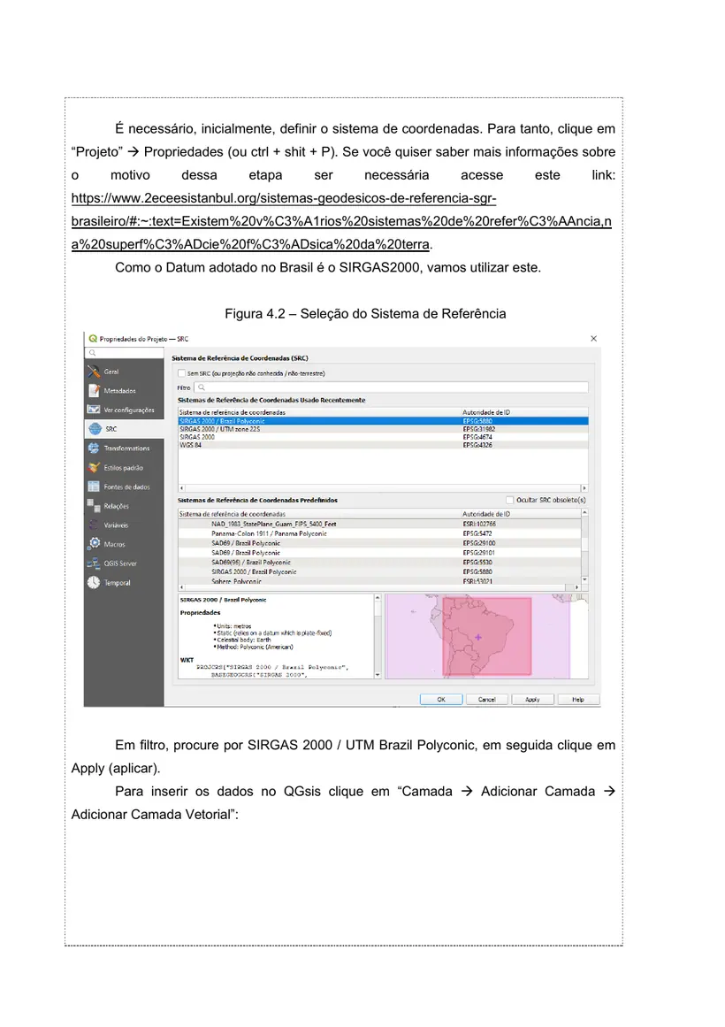Viewport: 725px width, 1027px height.
Task: Click the Transformations globe icon
Action: [94, 448]
